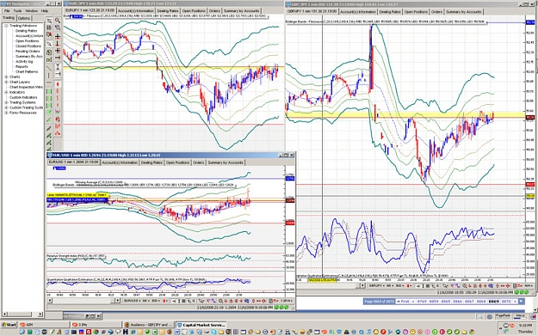
Task: Select the horizontal line drawing tool
Action: pos(49,82)
